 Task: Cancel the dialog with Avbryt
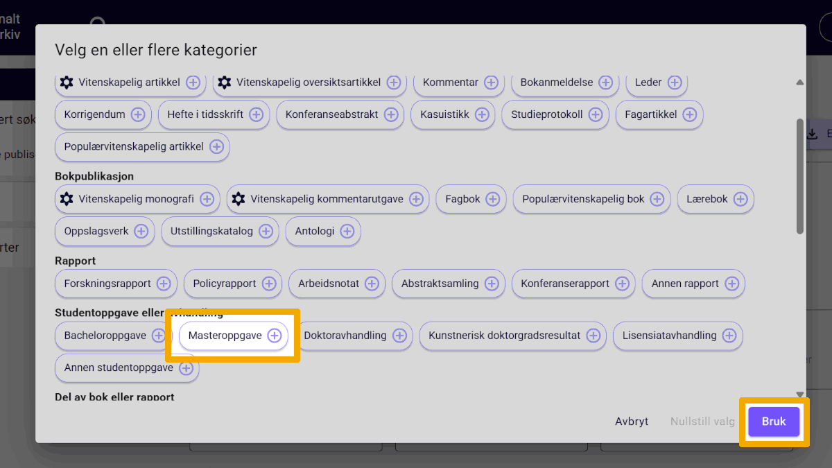[632, 422]
